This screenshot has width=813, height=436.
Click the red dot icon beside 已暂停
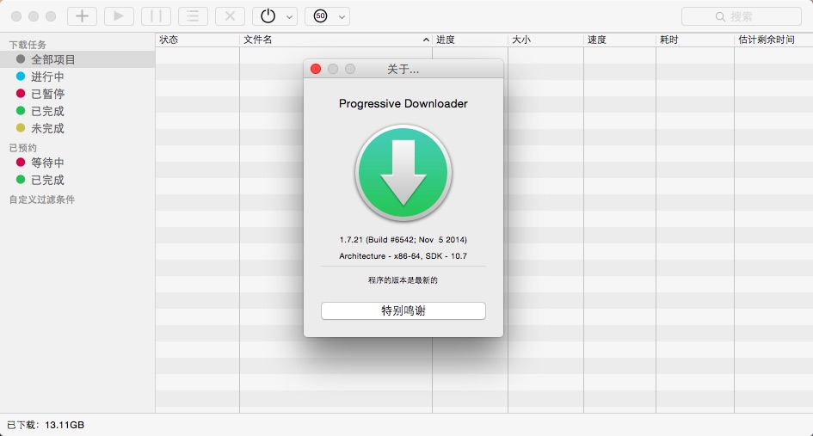21,94
